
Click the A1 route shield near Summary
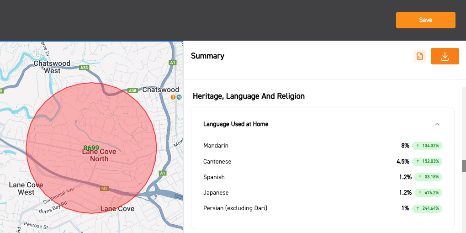173,63
